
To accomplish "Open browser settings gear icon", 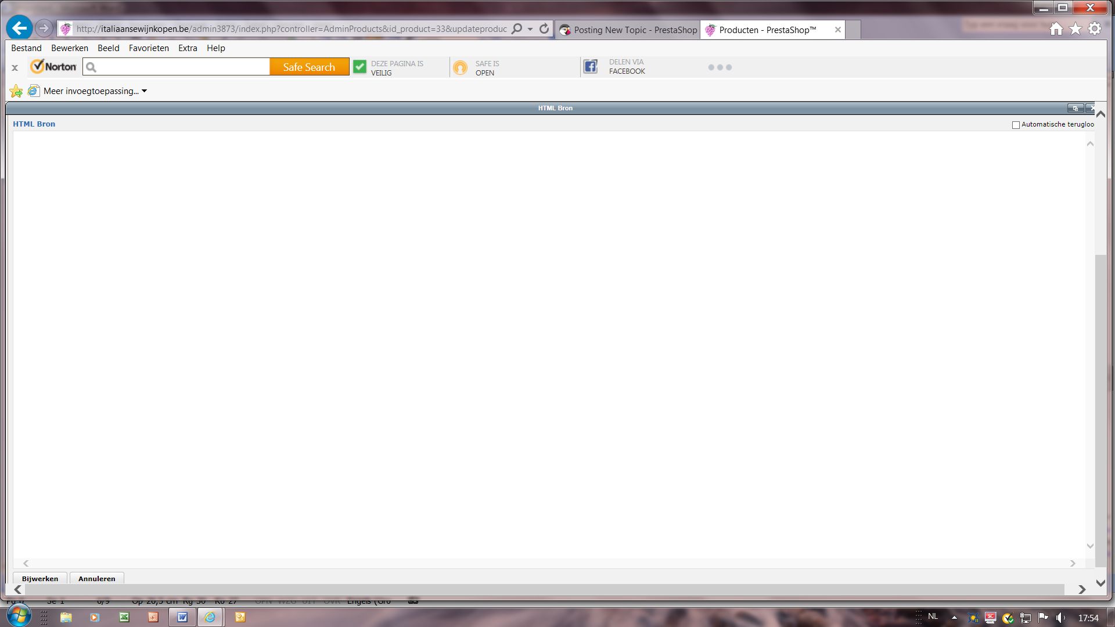I will 1095,29.
